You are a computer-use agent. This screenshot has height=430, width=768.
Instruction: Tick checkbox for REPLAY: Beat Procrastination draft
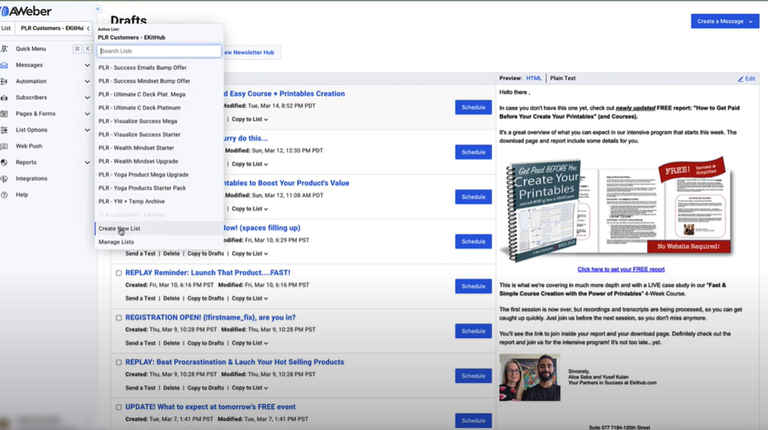click(x=118, y=363)
